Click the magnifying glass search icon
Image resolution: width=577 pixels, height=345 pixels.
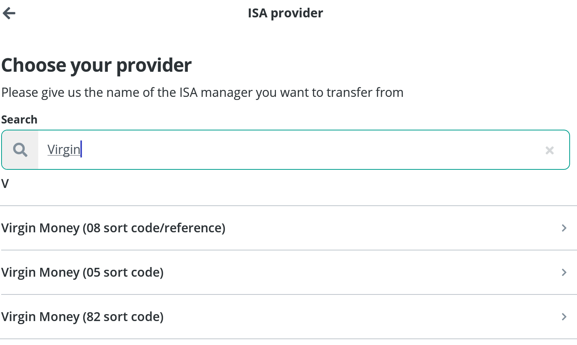(20, 150)
